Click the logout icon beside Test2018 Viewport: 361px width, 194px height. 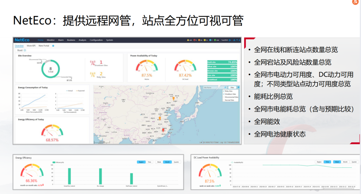(230, 40)
